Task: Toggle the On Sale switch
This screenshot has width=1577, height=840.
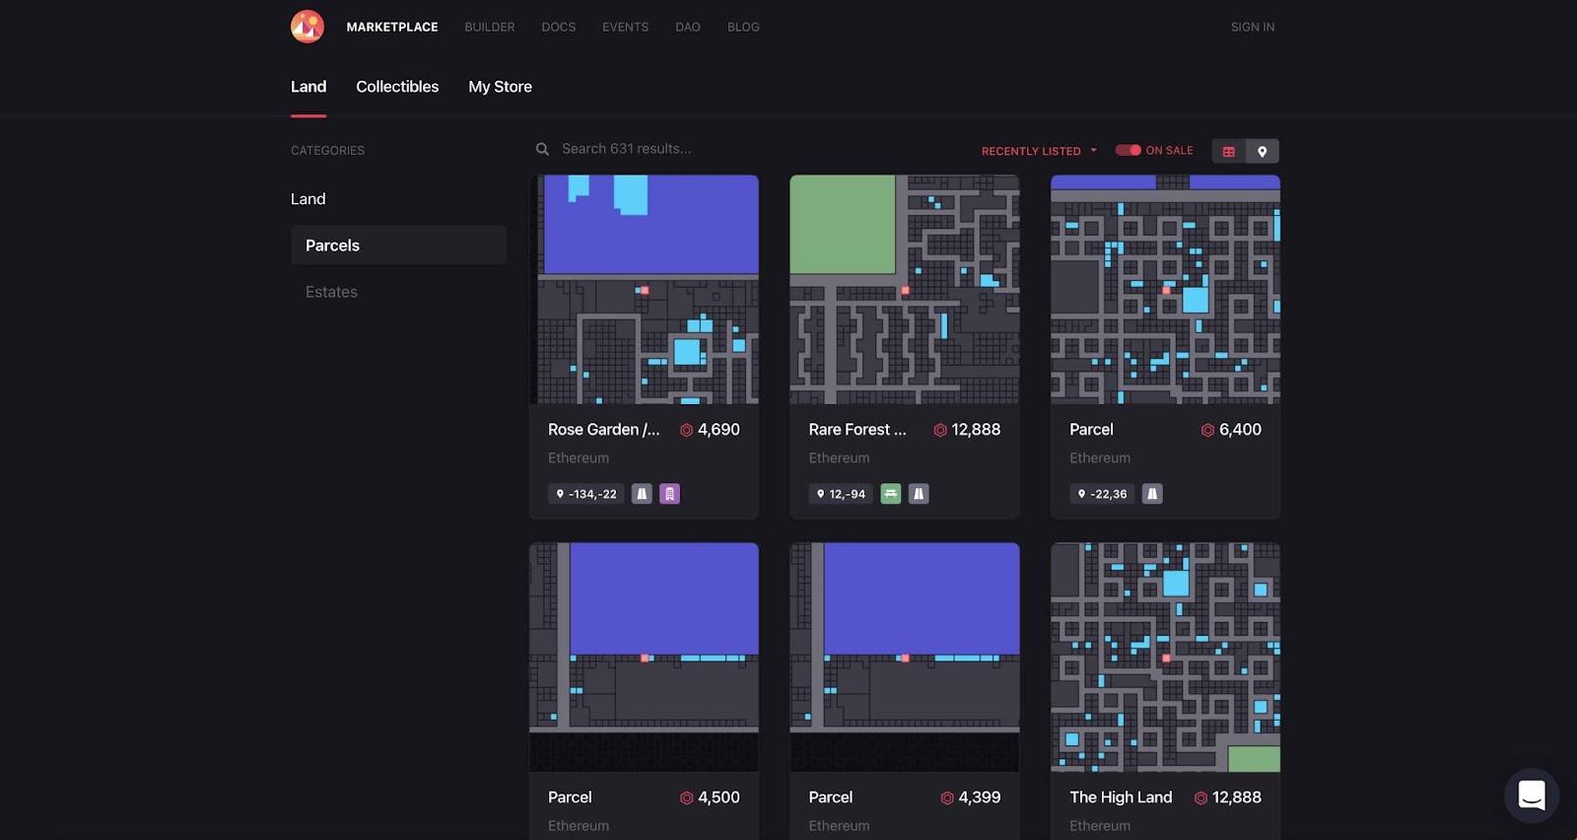Action: [1128, 150]
